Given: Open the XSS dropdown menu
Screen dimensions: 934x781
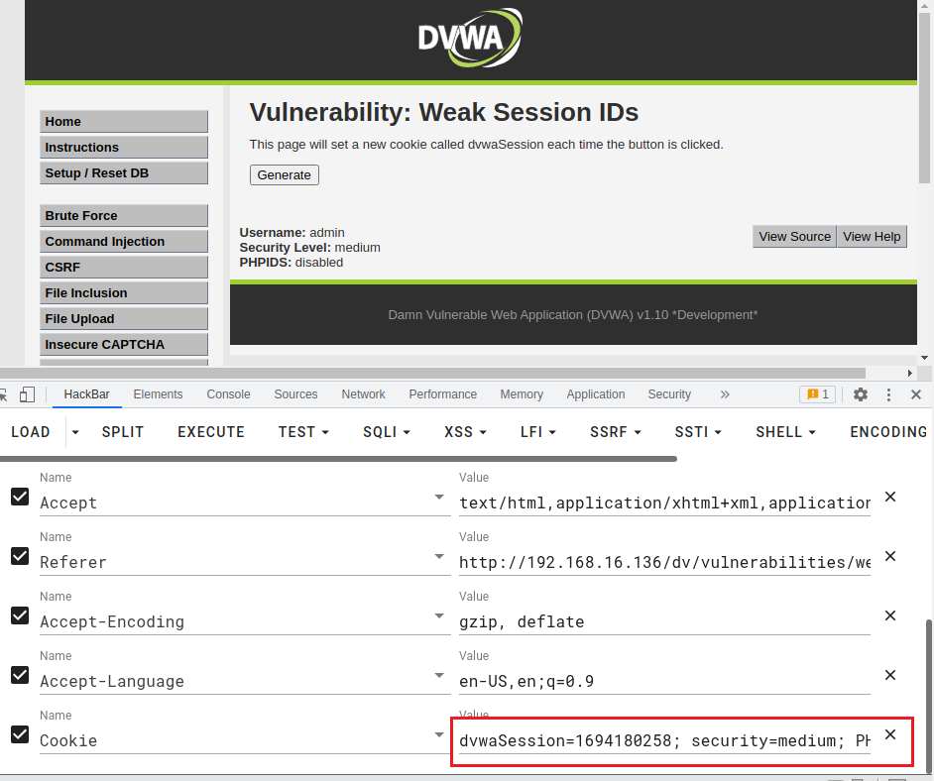Looking at the screenshot, I should click(465, 432).
